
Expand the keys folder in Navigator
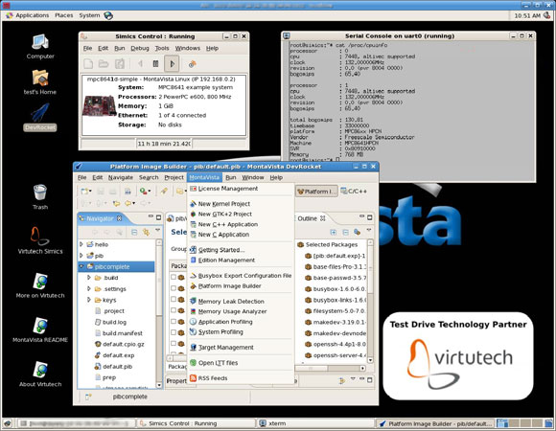88,300
